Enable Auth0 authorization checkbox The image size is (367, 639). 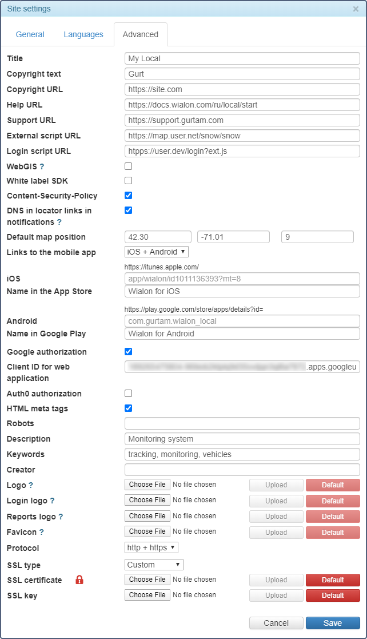[x=129, y=393]
